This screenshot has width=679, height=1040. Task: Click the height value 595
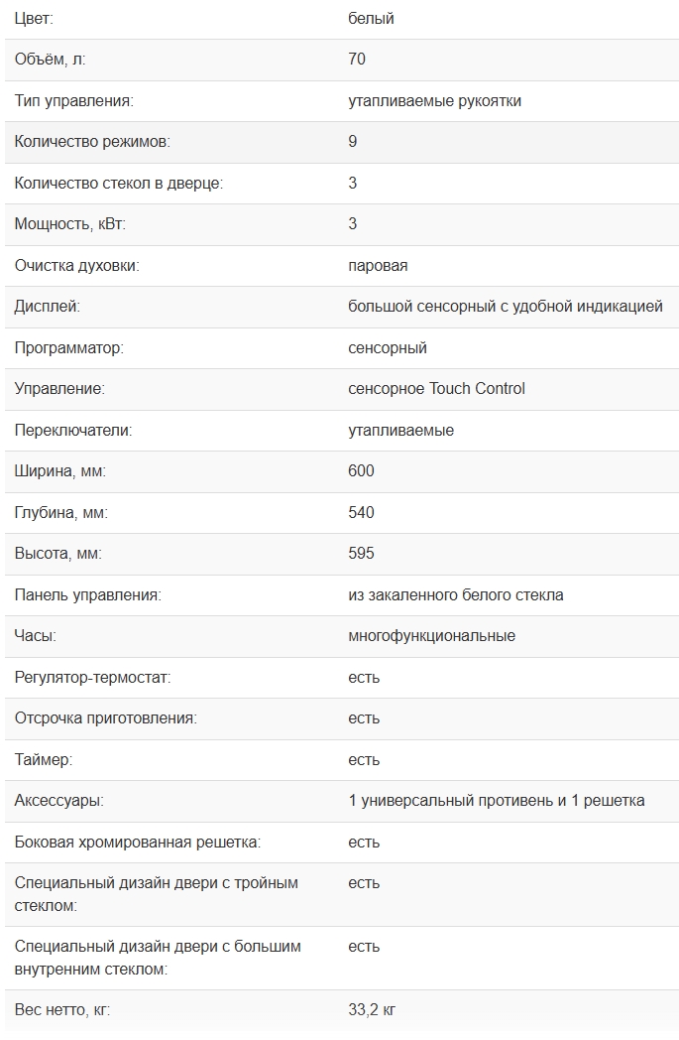click(361, 554)
